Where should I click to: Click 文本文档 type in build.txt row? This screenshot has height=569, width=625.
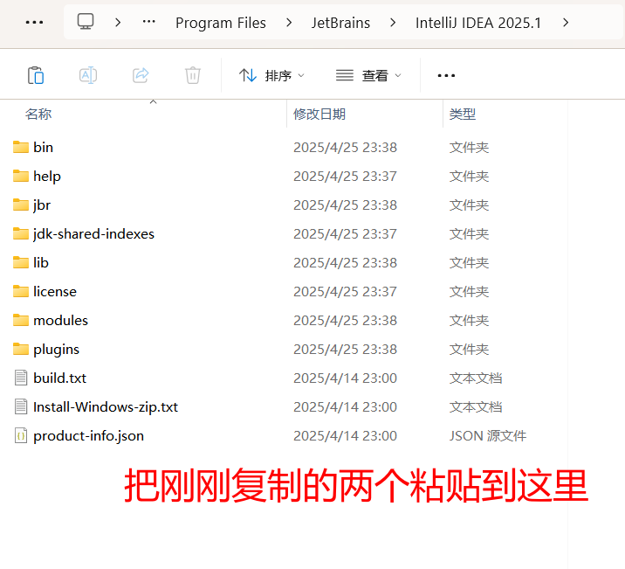pos(476,378)
